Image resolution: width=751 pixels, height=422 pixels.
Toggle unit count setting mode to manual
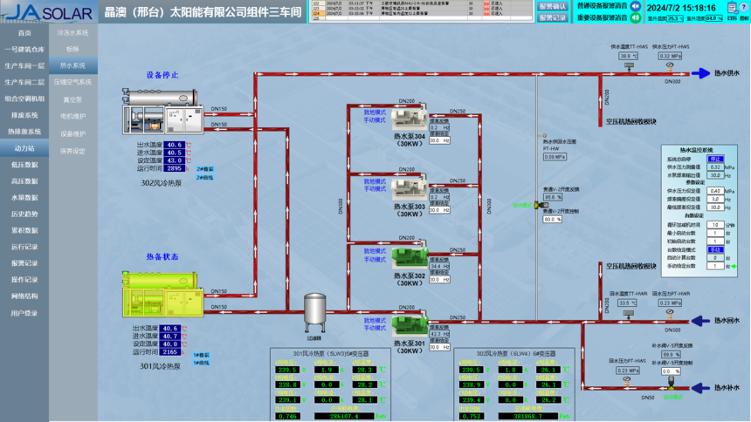[x=715, y=250]
